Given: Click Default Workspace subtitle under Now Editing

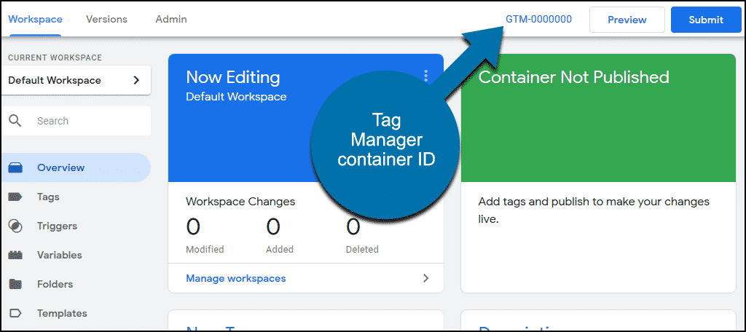Looking at the screenshot, I should (x=237, y=97).
